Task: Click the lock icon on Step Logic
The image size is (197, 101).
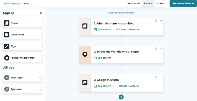Action: [x=40, y=78]
